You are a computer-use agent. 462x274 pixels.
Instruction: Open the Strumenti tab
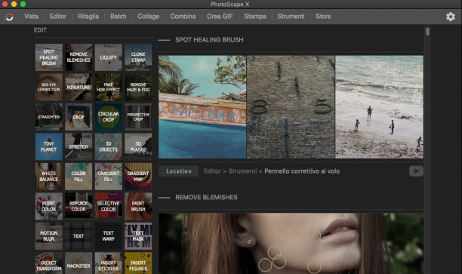291,17
